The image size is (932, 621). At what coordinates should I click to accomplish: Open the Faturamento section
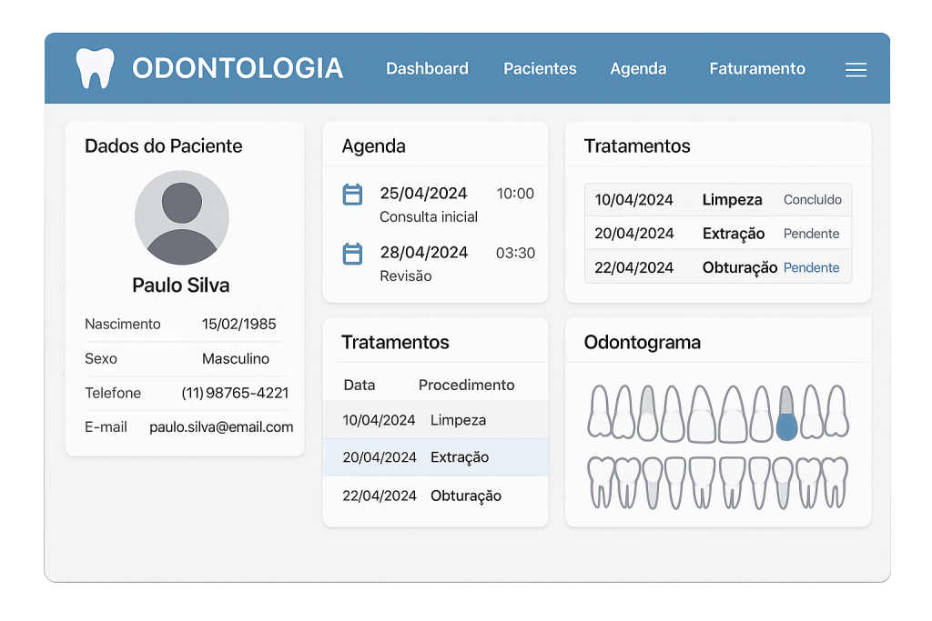click(x=756, y=69)
